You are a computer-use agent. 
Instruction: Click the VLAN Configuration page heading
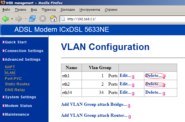click(x=105, y=47)
